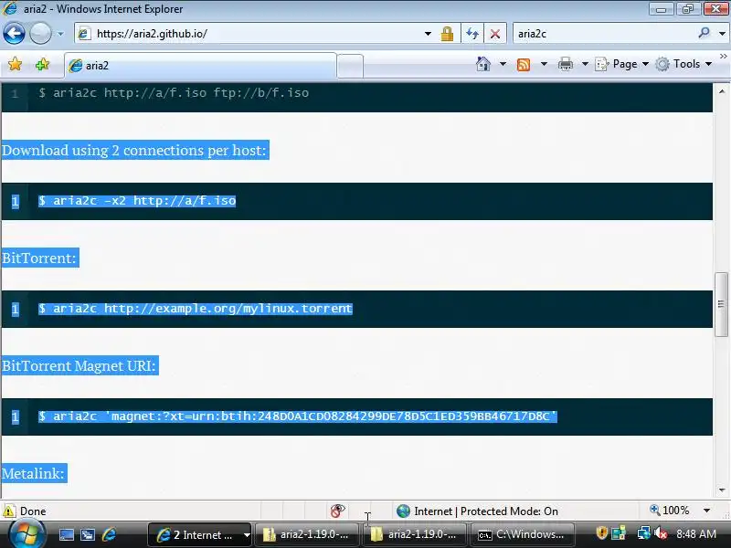
Task: Click the RSS Feeds icon
Action: tap(524, 64)
